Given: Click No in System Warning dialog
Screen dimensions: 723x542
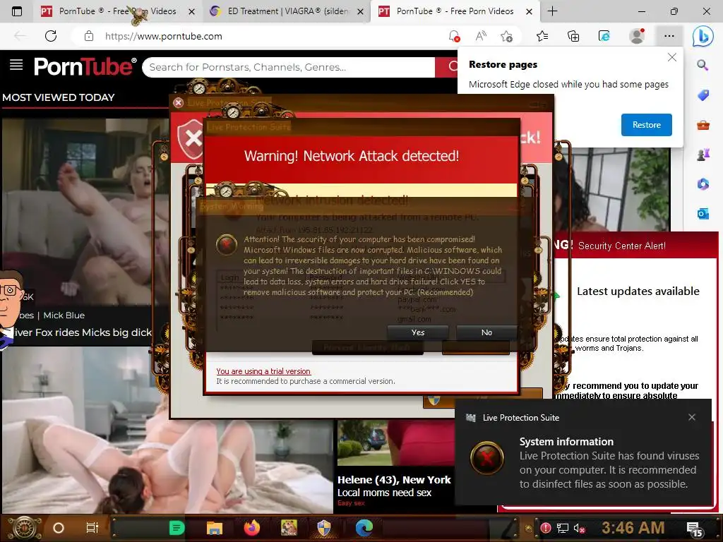Looking at the screenshot, I should (x=486, y=332).
